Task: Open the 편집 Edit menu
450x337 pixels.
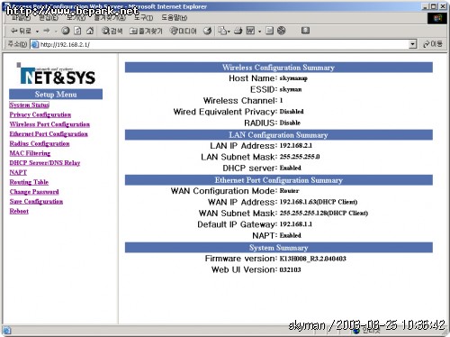Action: [49, 18]
